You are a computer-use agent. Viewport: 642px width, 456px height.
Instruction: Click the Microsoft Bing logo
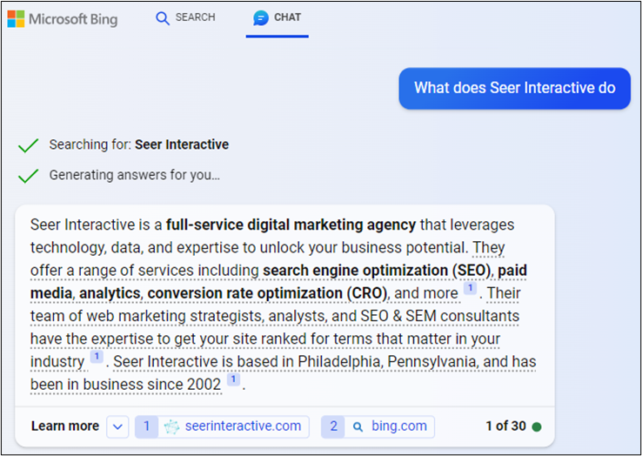(62, 19)
